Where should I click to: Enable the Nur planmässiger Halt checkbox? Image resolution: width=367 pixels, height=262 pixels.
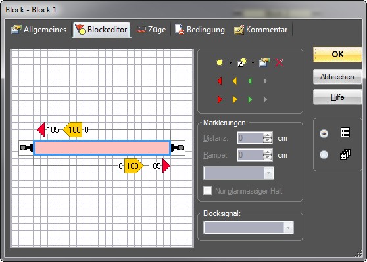(207, 191)
